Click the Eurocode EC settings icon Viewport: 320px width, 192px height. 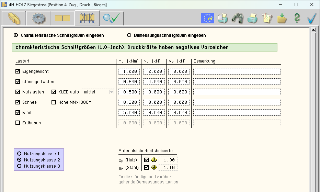(207, 19)
